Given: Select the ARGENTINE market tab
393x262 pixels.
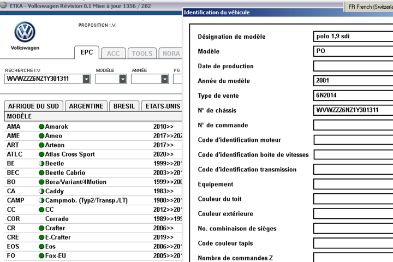Looking at the screenshot, I should point(86,106).
